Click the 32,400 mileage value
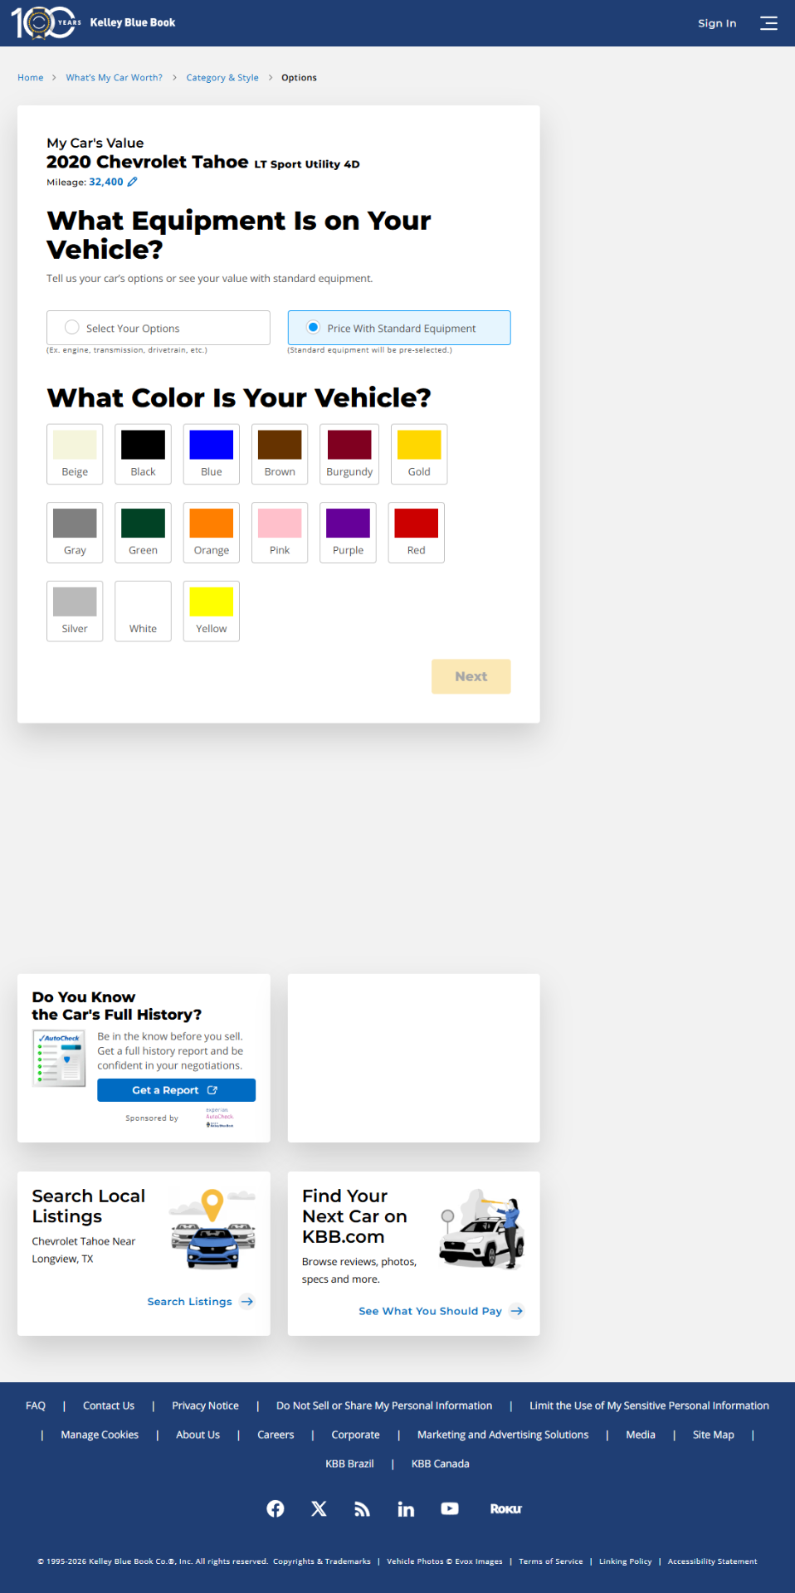This screenshot has width=795, height=1593. point(106,182)
